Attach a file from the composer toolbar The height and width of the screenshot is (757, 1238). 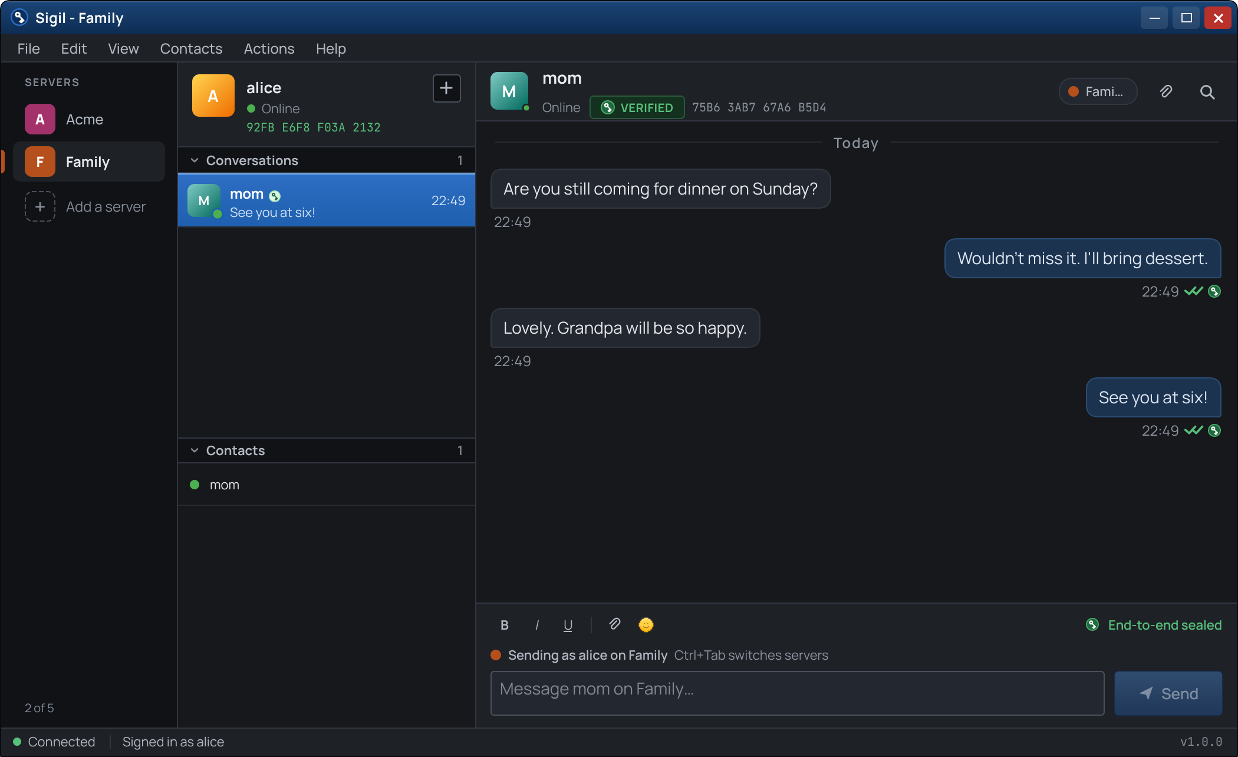click(x=614, y=624)
